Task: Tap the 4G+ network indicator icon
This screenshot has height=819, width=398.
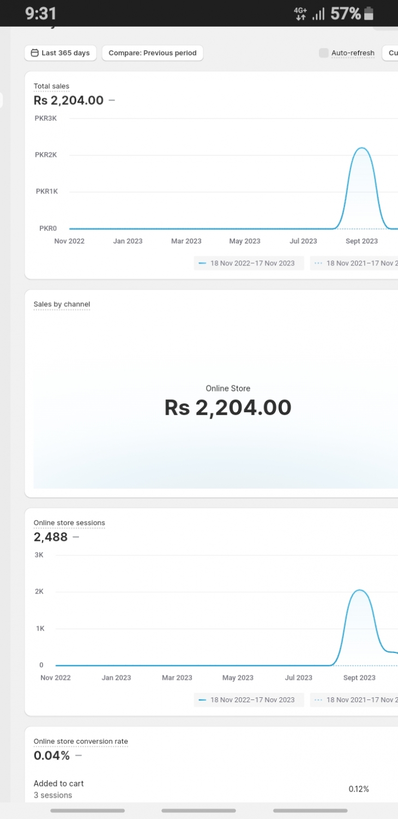Action: tap(300, 14)
